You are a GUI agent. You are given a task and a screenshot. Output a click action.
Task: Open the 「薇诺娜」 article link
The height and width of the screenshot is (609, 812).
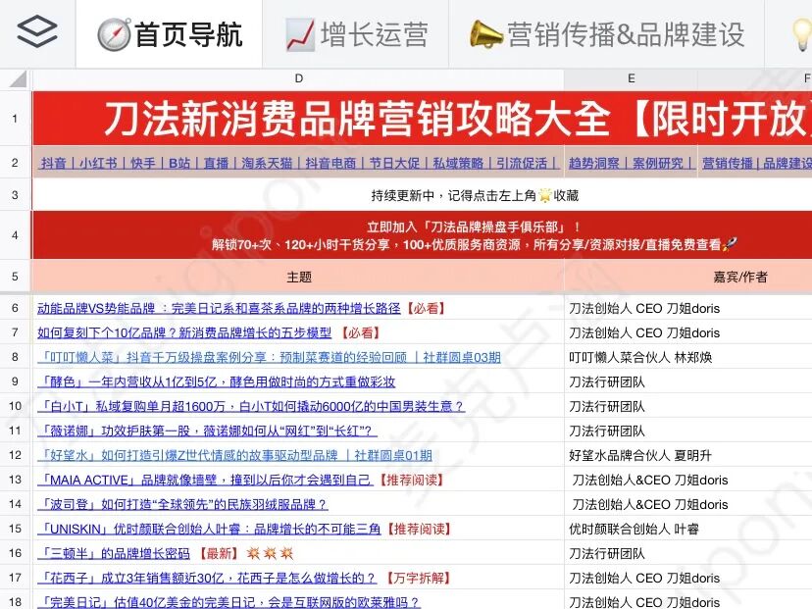(207, 431)
